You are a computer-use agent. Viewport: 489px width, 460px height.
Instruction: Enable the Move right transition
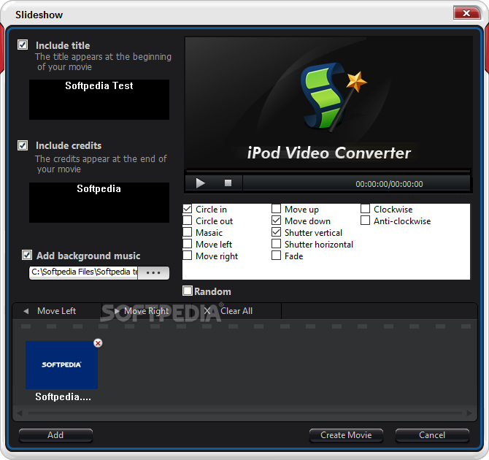click(187, 256)
